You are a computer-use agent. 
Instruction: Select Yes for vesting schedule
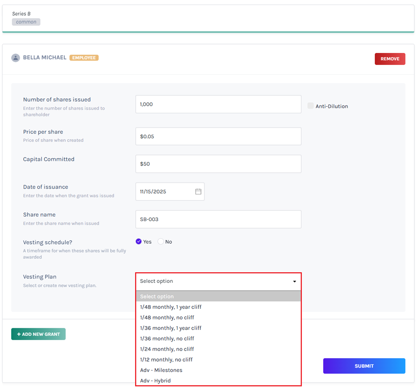point(139,242)
